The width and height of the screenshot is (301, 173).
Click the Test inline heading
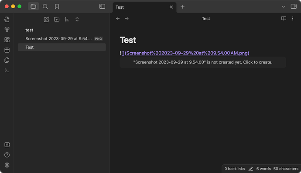128,40
